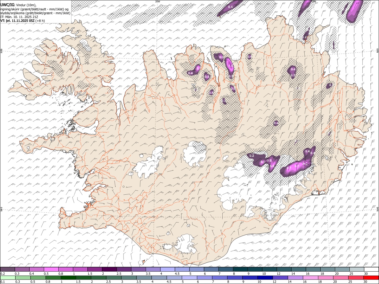The height and width of the screenshot is (284, 379).
Task: Select the upper legend swatch between 0.3 and 0.4
Action: [22, 269]
